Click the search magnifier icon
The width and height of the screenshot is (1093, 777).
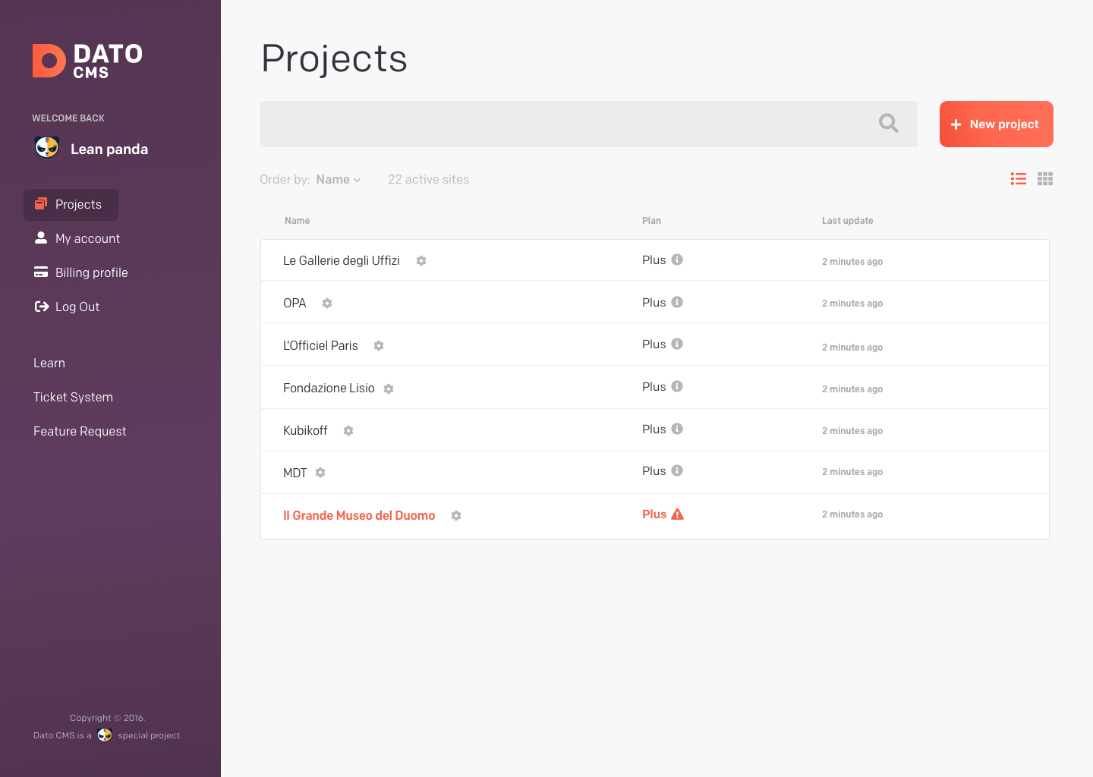[889, 123]
